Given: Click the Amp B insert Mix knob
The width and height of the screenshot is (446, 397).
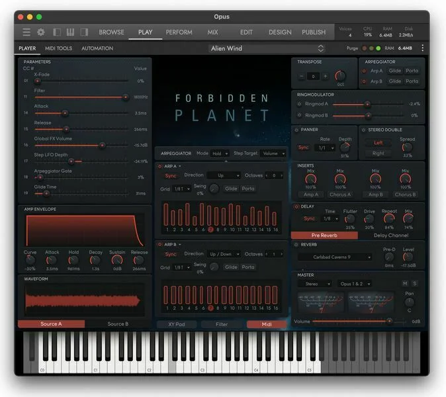Looking at the screenshot, I should click(375, 179).
